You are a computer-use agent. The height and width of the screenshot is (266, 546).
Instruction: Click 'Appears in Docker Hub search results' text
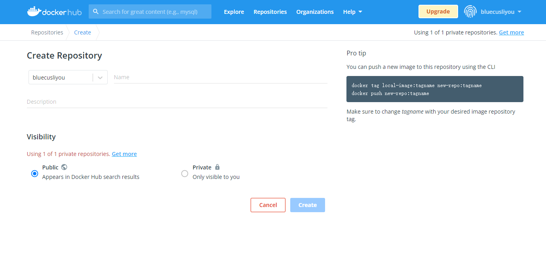(x=91, y=177)
